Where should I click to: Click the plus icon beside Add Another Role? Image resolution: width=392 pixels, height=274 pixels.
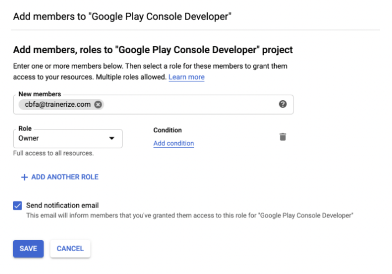point(24,177)
